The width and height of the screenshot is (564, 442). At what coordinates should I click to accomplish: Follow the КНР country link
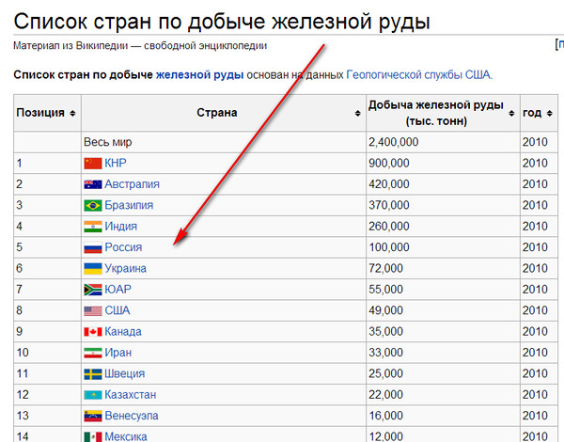click(x=116, y=163)
